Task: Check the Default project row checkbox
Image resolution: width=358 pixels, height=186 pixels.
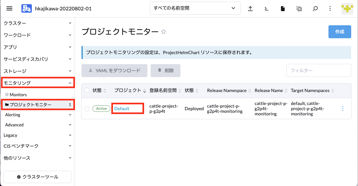Action: pos(87,109)
